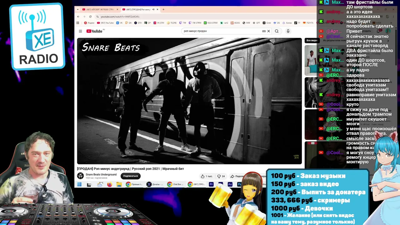The height and width of the screenshot is (225, 400).
Task: Open the GPT bookmark
Action: point(257,23)
